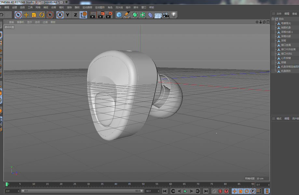The width and height of the screenshot is (299, 195).
Task: Add a Cube primitive object
Action: point(119,15)
